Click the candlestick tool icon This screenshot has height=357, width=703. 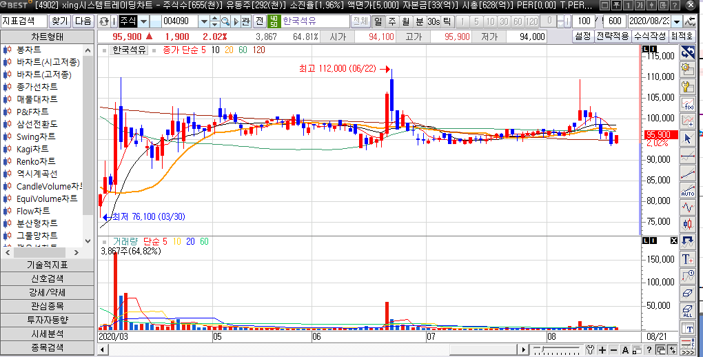pyautogui.click(x=687, y=224)
